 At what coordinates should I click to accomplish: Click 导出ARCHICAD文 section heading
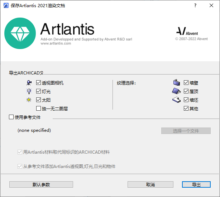26,73
